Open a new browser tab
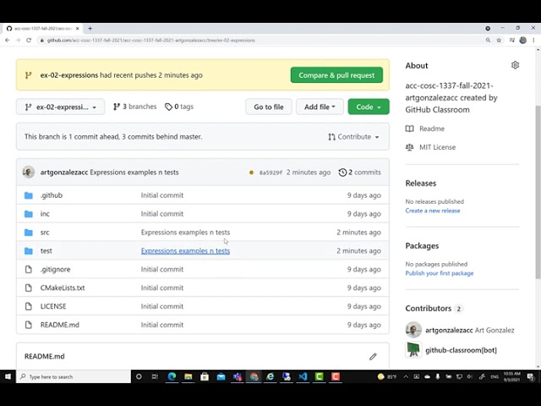Image resolution: width=541 pixels, height=406 pixels. point(90,28)
